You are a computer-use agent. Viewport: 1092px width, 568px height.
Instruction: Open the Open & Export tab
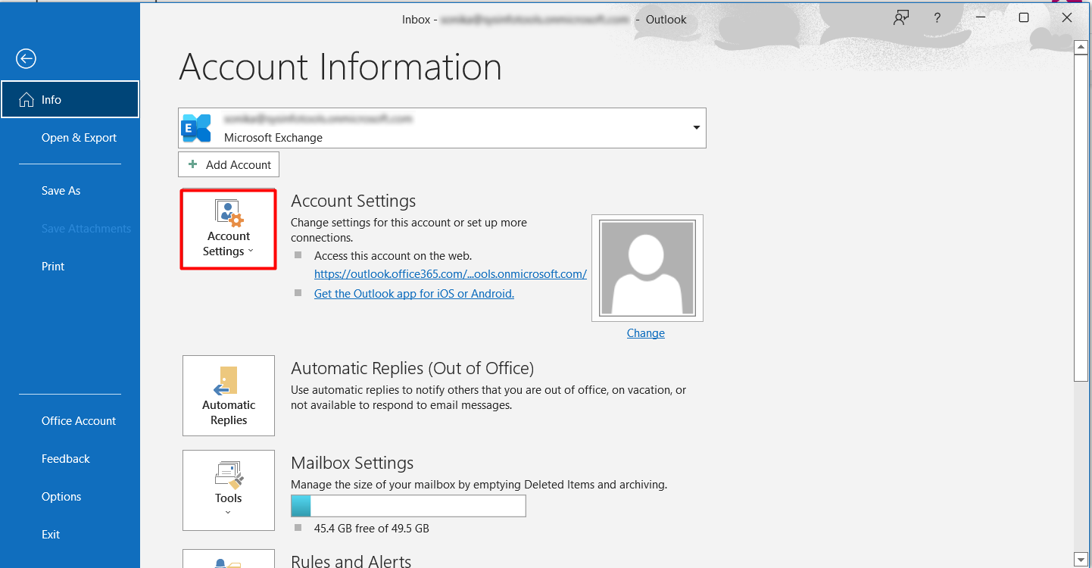pyautogui.click(x=79, y=138)
